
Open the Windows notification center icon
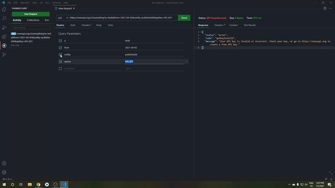[x=329, y=184]
